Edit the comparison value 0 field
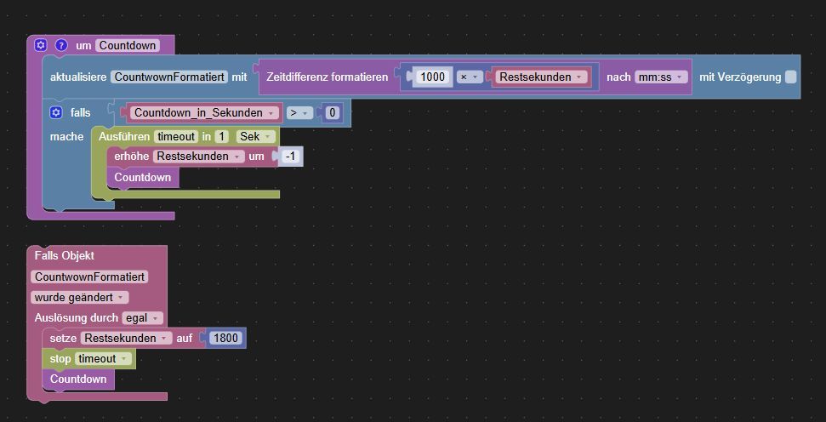The image size is (826, 422). [x=332, y=113]
